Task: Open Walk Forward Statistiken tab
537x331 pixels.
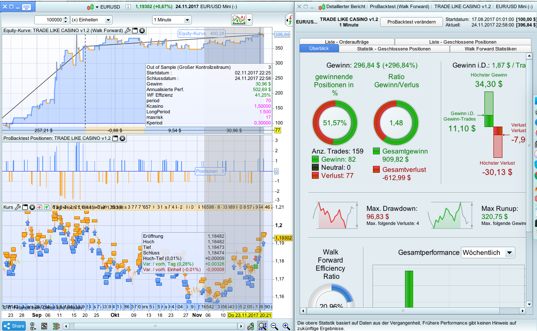Action: click(490, 49)
